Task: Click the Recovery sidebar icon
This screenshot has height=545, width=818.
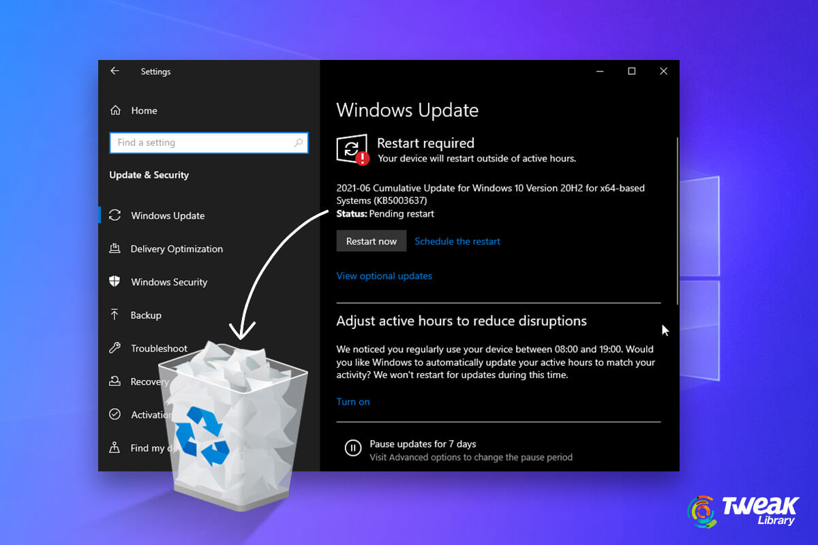Action: click(x=115, y=381)
